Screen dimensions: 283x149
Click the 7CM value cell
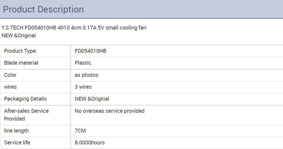tap(177, 131)
